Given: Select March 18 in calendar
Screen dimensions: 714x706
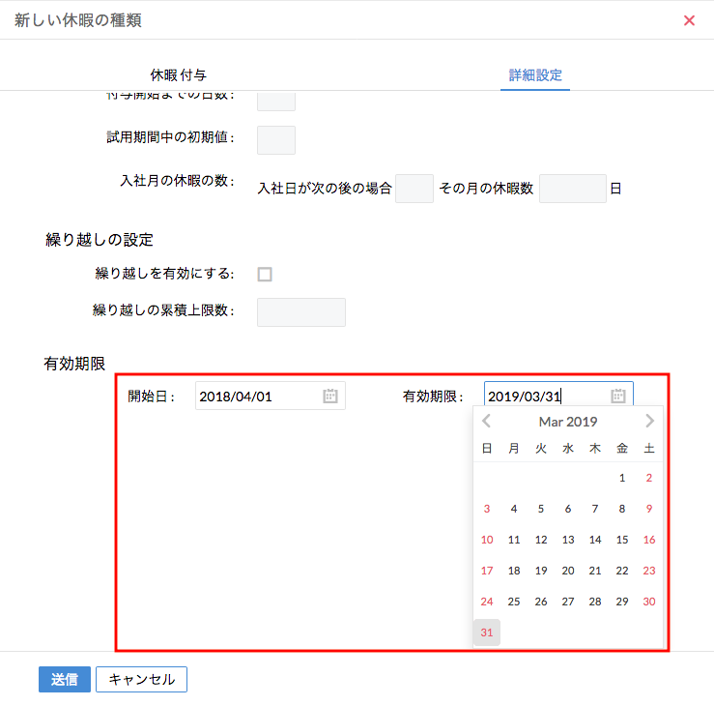Looking at the screenshot, I should [x=514, y=571].
